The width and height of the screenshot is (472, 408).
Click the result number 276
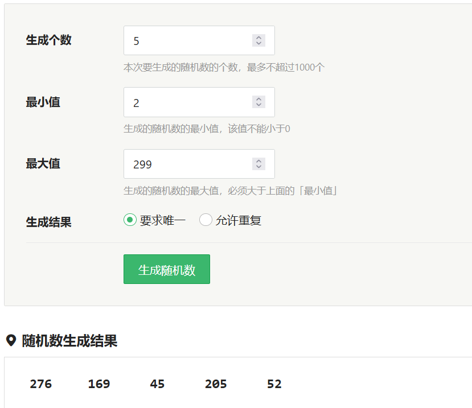tap(40, 384)
